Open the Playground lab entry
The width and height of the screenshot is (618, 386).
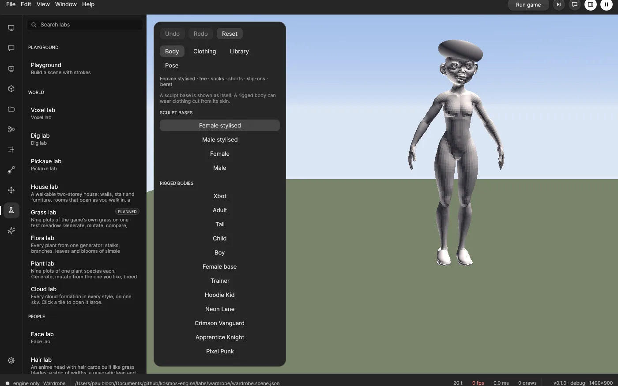click(x=84, y=68)
